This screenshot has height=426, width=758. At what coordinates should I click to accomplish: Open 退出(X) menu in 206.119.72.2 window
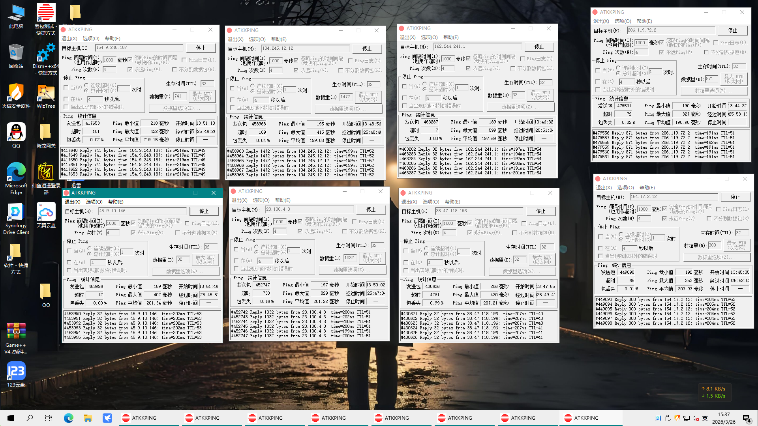tap(601, 21)
